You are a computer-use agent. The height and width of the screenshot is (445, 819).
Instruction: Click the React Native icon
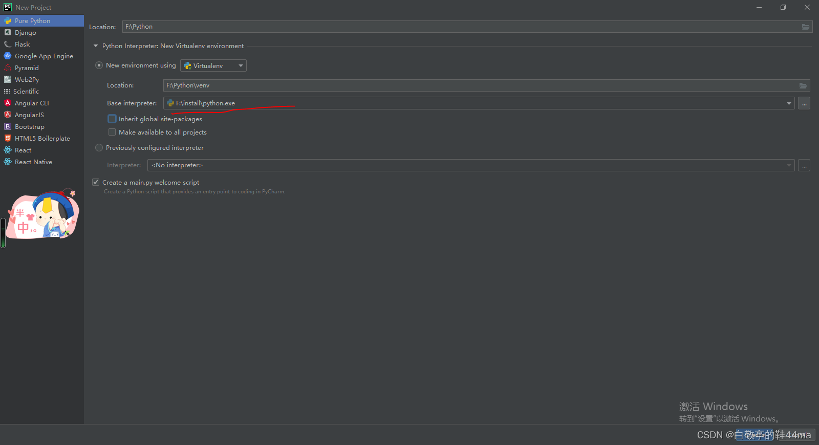8,162
